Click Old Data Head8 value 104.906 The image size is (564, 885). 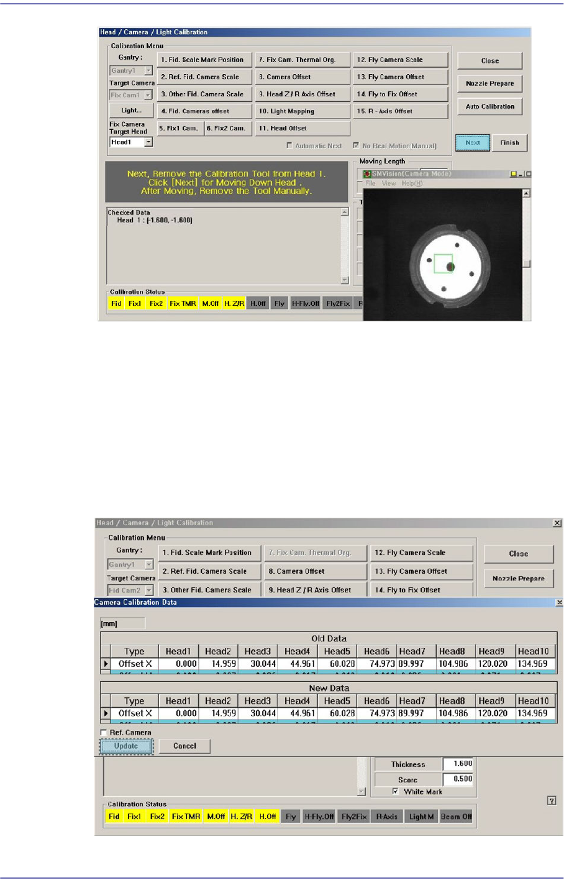457,664
